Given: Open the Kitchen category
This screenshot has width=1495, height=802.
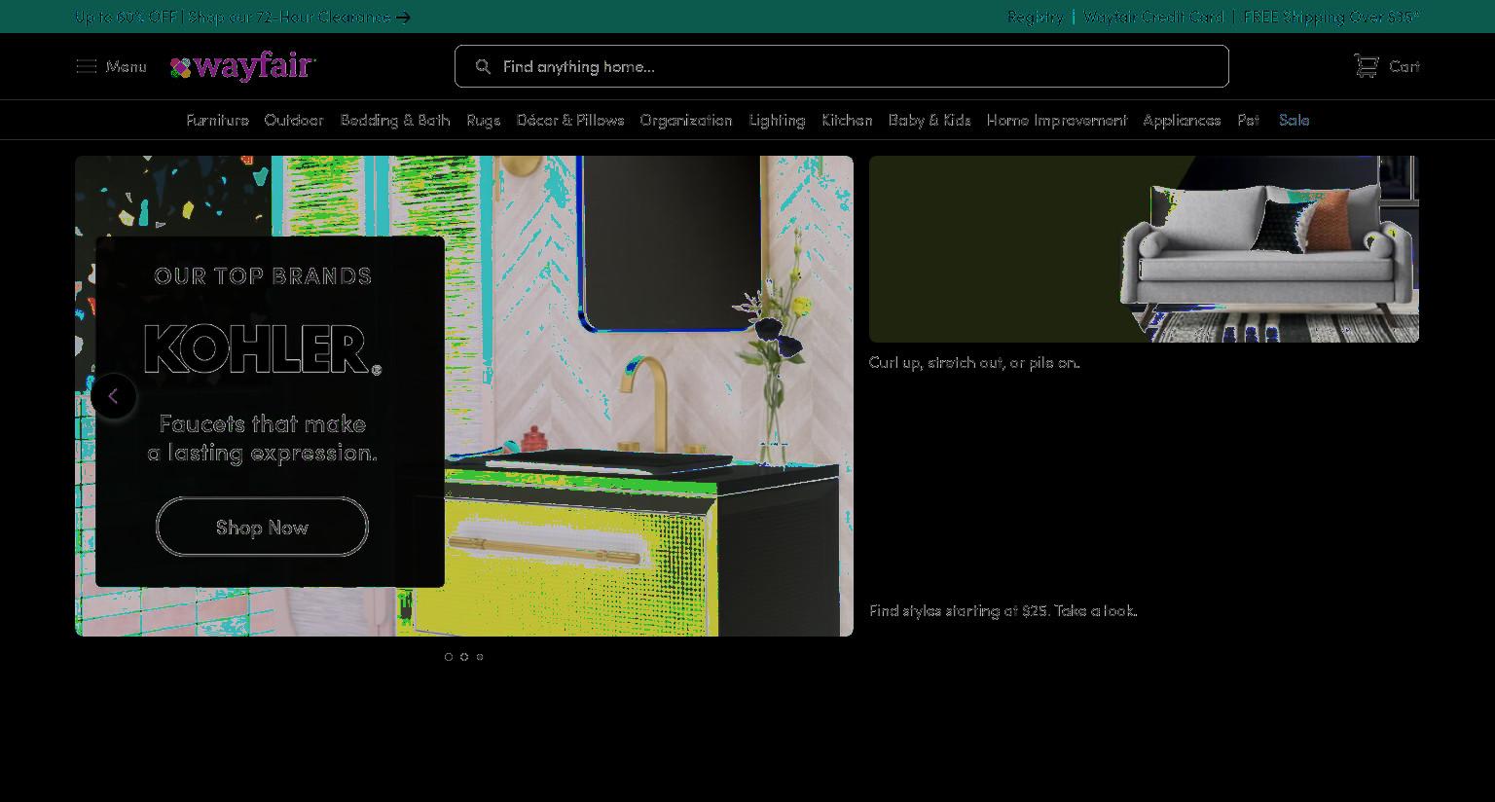Looking at the screenshot, I should coord(847,120).
